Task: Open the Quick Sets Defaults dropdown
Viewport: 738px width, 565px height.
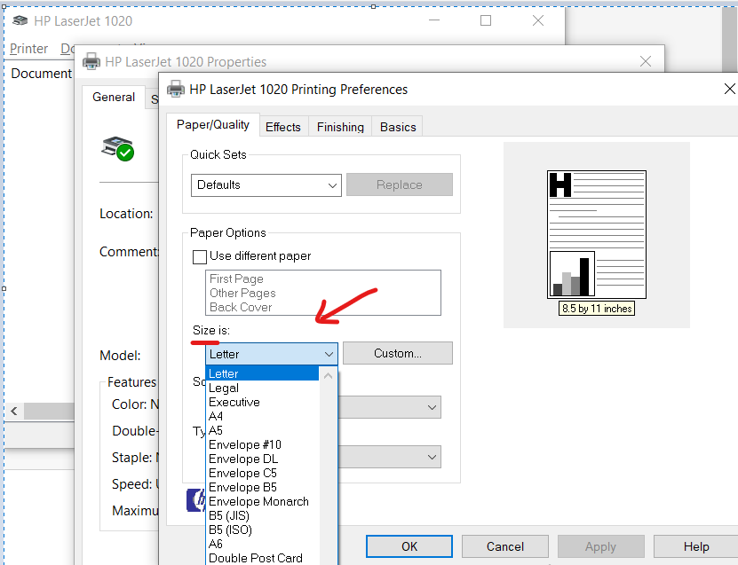Action: point(266,184)
